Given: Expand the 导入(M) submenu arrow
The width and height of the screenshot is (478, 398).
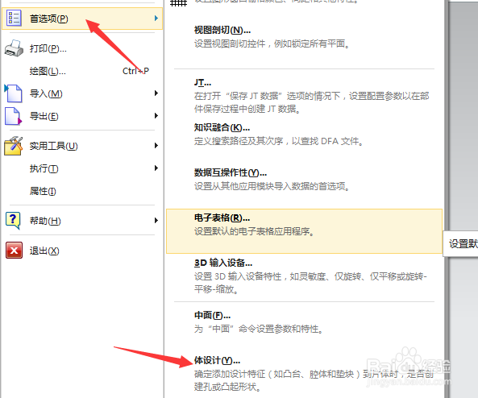Looking at the screenshot, I should tap(156, 93).
